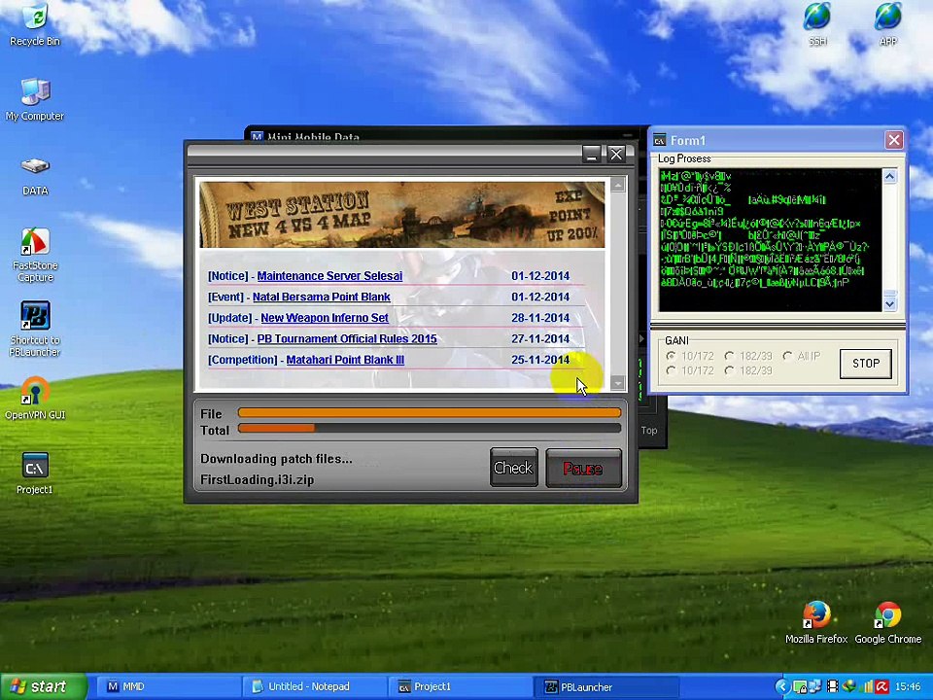
Task: Click the 28-11-2014 date text
Action: (x=540, y=318)
